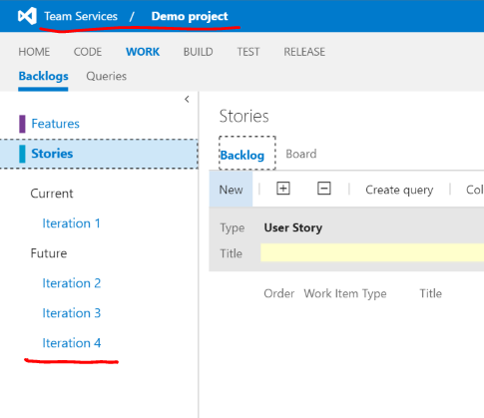The width and height of the screenshot is (484, 418).
Task: Expand all items with plus icon
Action: click(283, 189)
